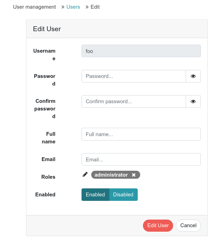The width and height of the screenshot is (221, 249).
Task: Click the User management breadcrumb
Action: 34,7
